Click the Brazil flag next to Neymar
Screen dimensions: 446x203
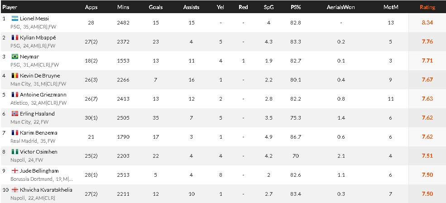(15, 57)
